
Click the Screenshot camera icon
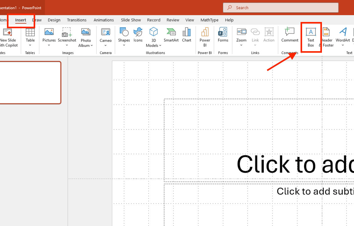[x=67, y=32]
